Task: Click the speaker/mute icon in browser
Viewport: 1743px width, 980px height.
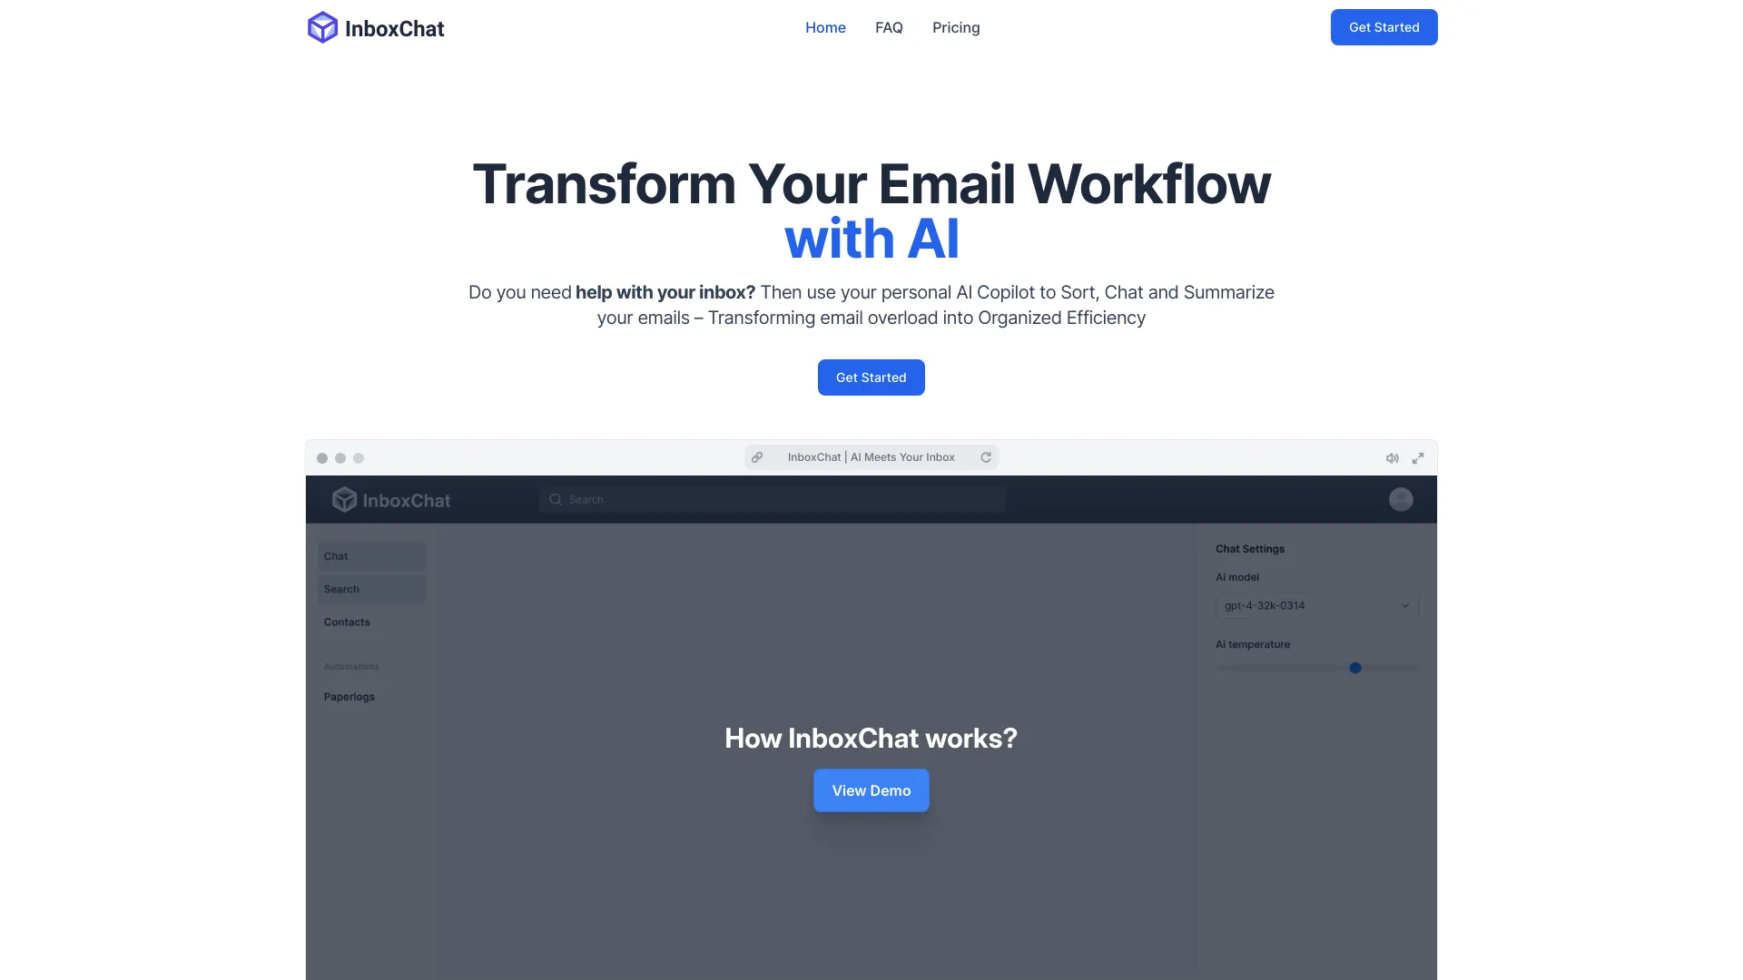Action: (1393, 457)
